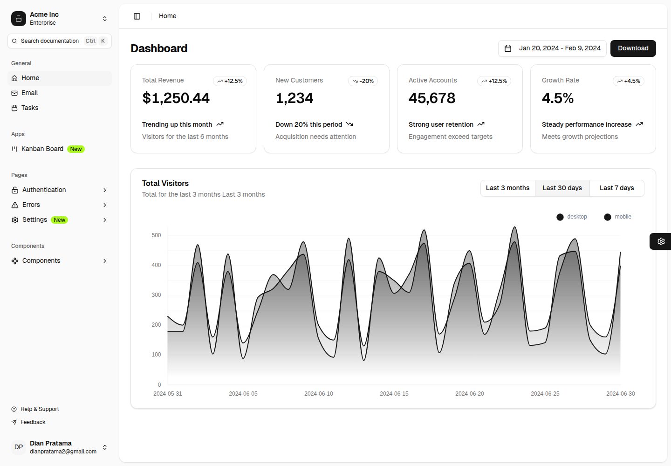Click the Settings gear icon in sidebar
This screenshot has height=466, width=671.
click(x=15, y=220)
